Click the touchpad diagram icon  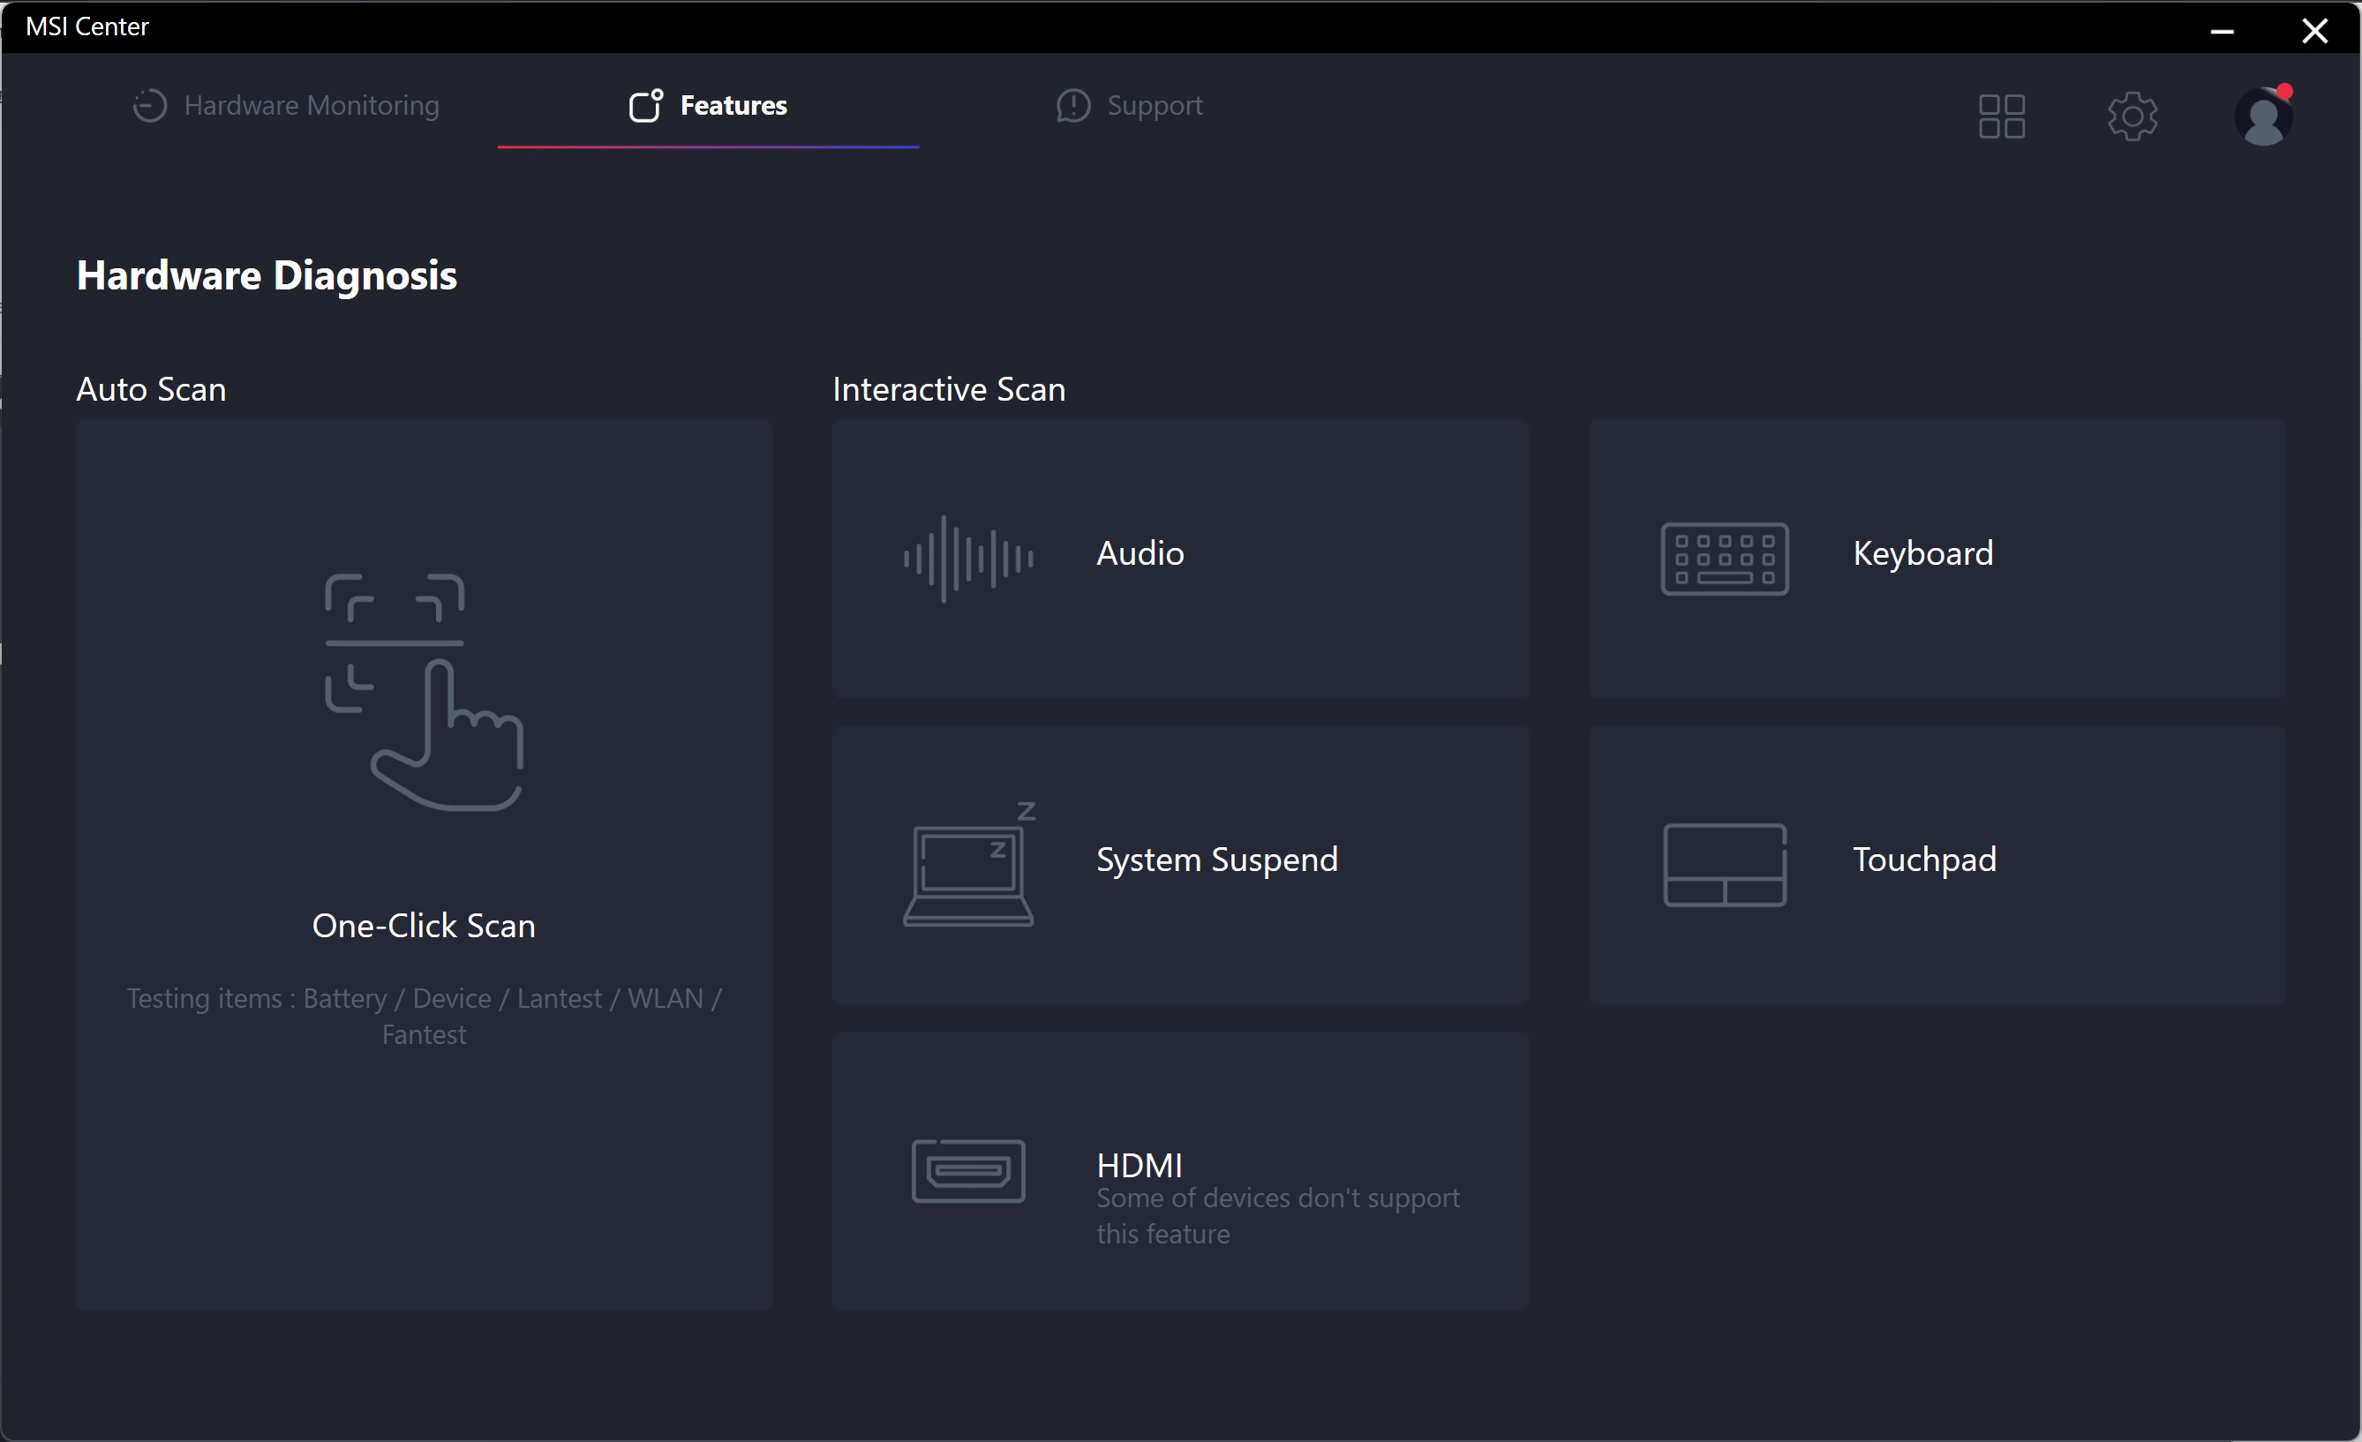pos(1724,864)
